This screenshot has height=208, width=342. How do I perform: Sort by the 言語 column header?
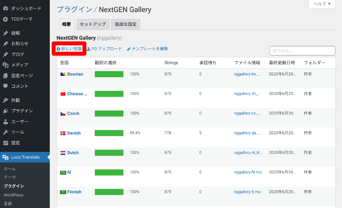point(65,63)
